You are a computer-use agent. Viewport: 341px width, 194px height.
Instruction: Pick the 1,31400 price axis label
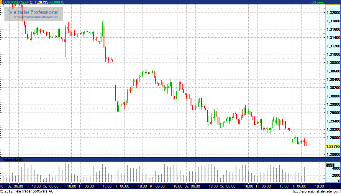point(333,38)
